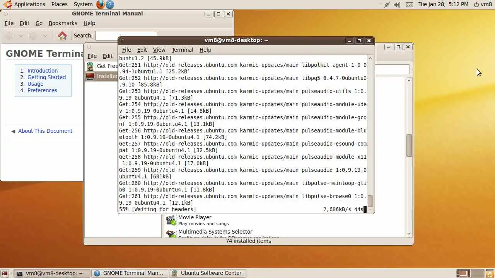This screenshot has height=278, width=495.
Task: Open the Getting Started link
Action: click(46, 77)
